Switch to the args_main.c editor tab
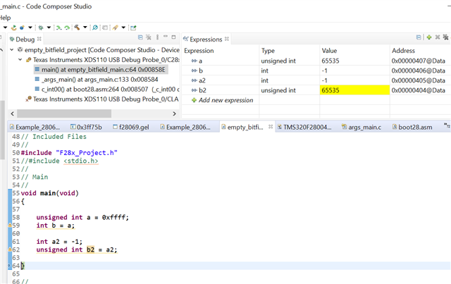The image size is (451, 284). [363, 127]
